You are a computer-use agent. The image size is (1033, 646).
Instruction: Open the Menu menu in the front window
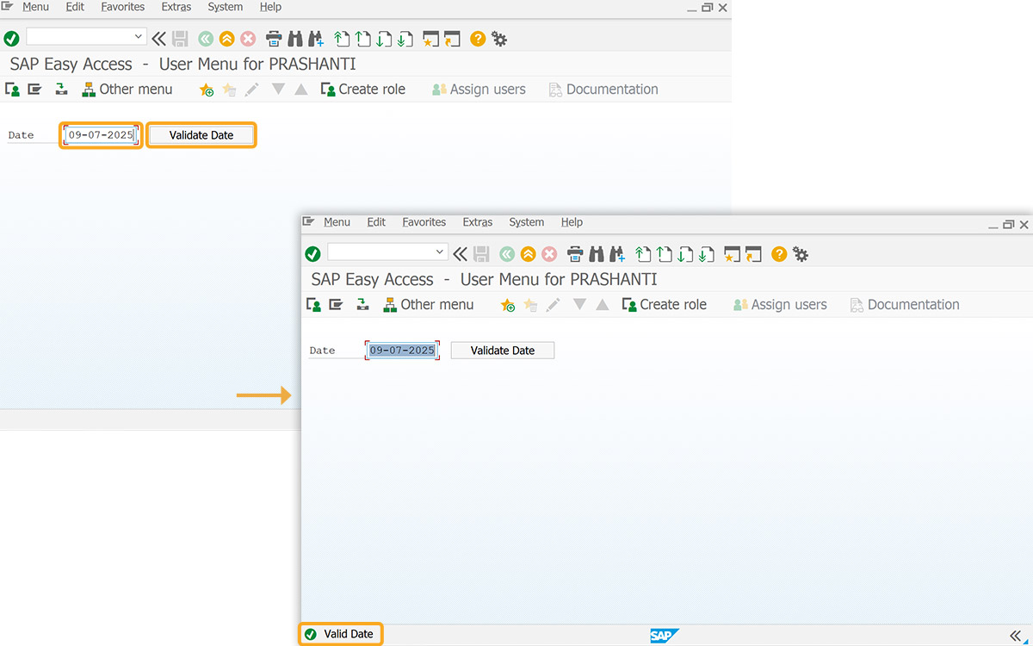click(337, 222)
